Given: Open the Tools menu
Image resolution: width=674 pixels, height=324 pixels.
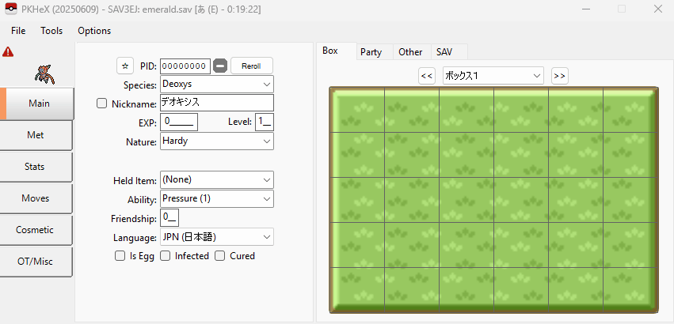Looking at the screenshot, I should 51,31.
